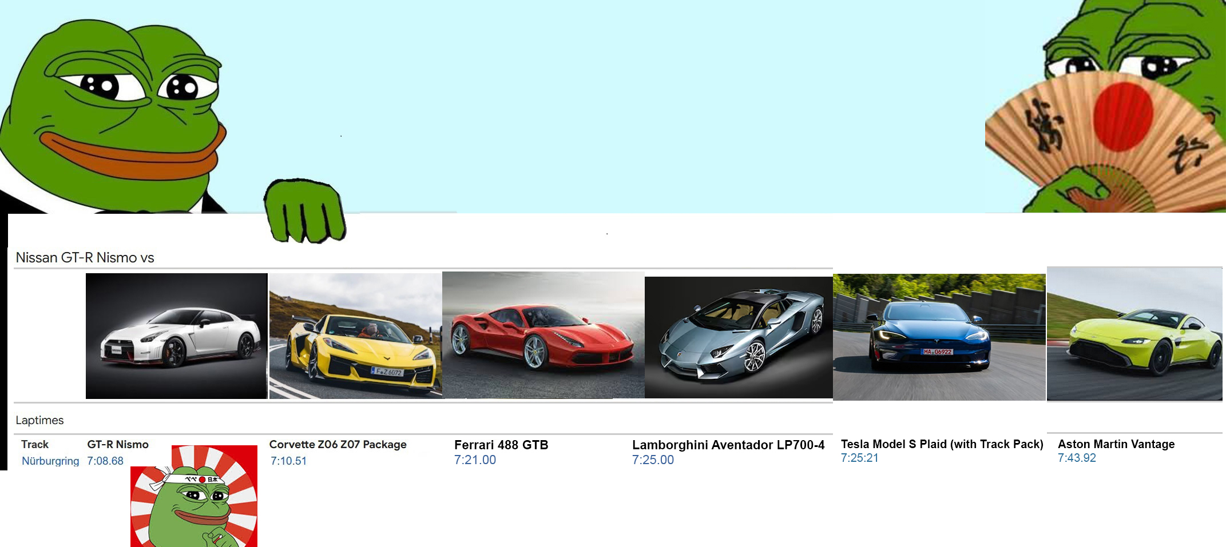Select 'Corvette Z06 Z07 Package' label

(338, 444)
